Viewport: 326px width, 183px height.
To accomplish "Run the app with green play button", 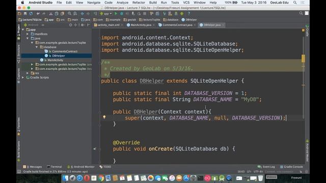I will 116,14.
